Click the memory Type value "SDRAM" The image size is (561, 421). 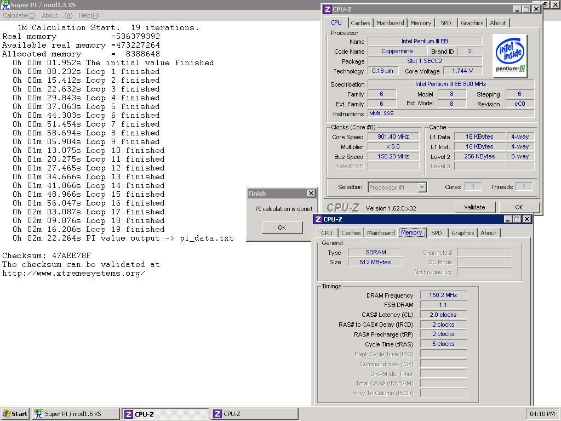[x=376, y=252]
